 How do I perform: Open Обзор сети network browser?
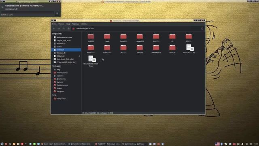pyautogui.click(x=66, y=99)
